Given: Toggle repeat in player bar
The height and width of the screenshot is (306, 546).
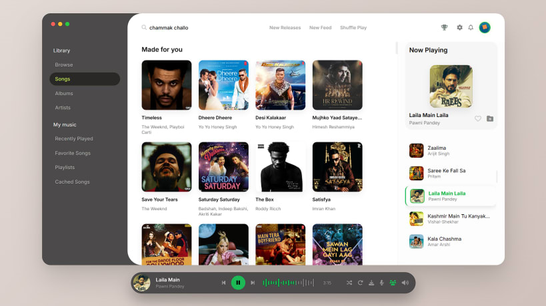Looking at the screenshot, I should click(x=361, y=283).
